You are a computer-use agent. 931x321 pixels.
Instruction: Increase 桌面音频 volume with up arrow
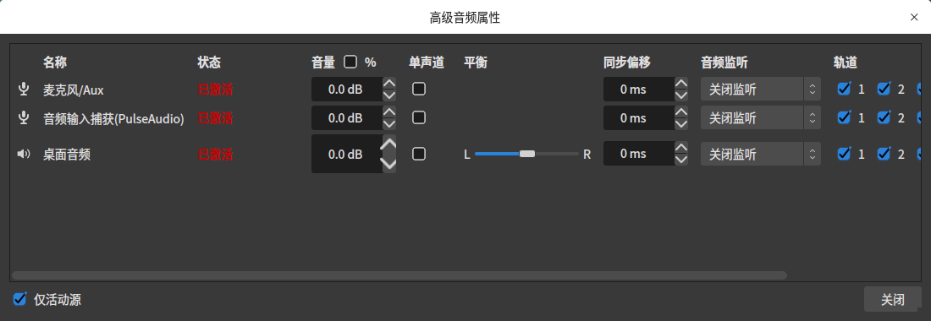389,144
